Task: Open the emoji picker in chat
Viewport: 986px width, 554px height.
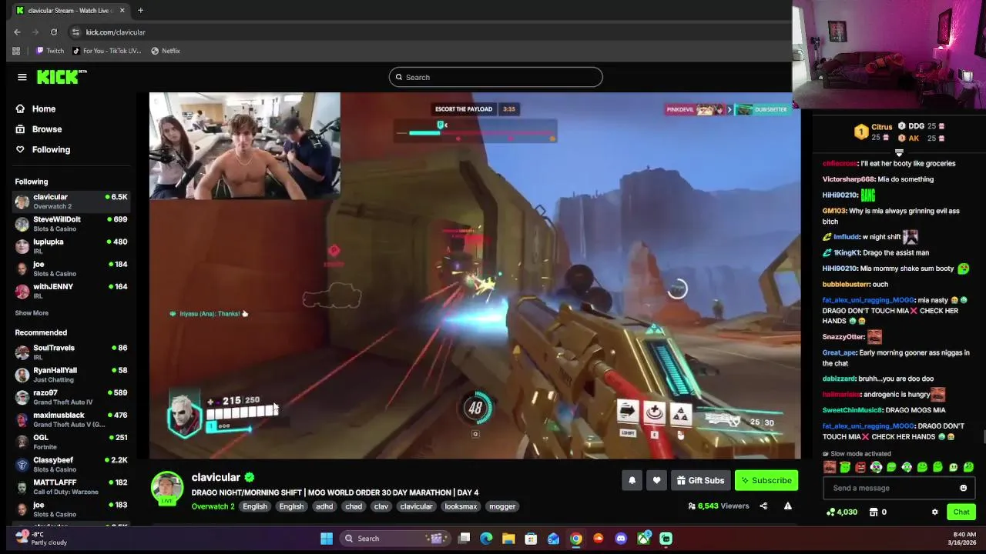Action: pos(963,488)
